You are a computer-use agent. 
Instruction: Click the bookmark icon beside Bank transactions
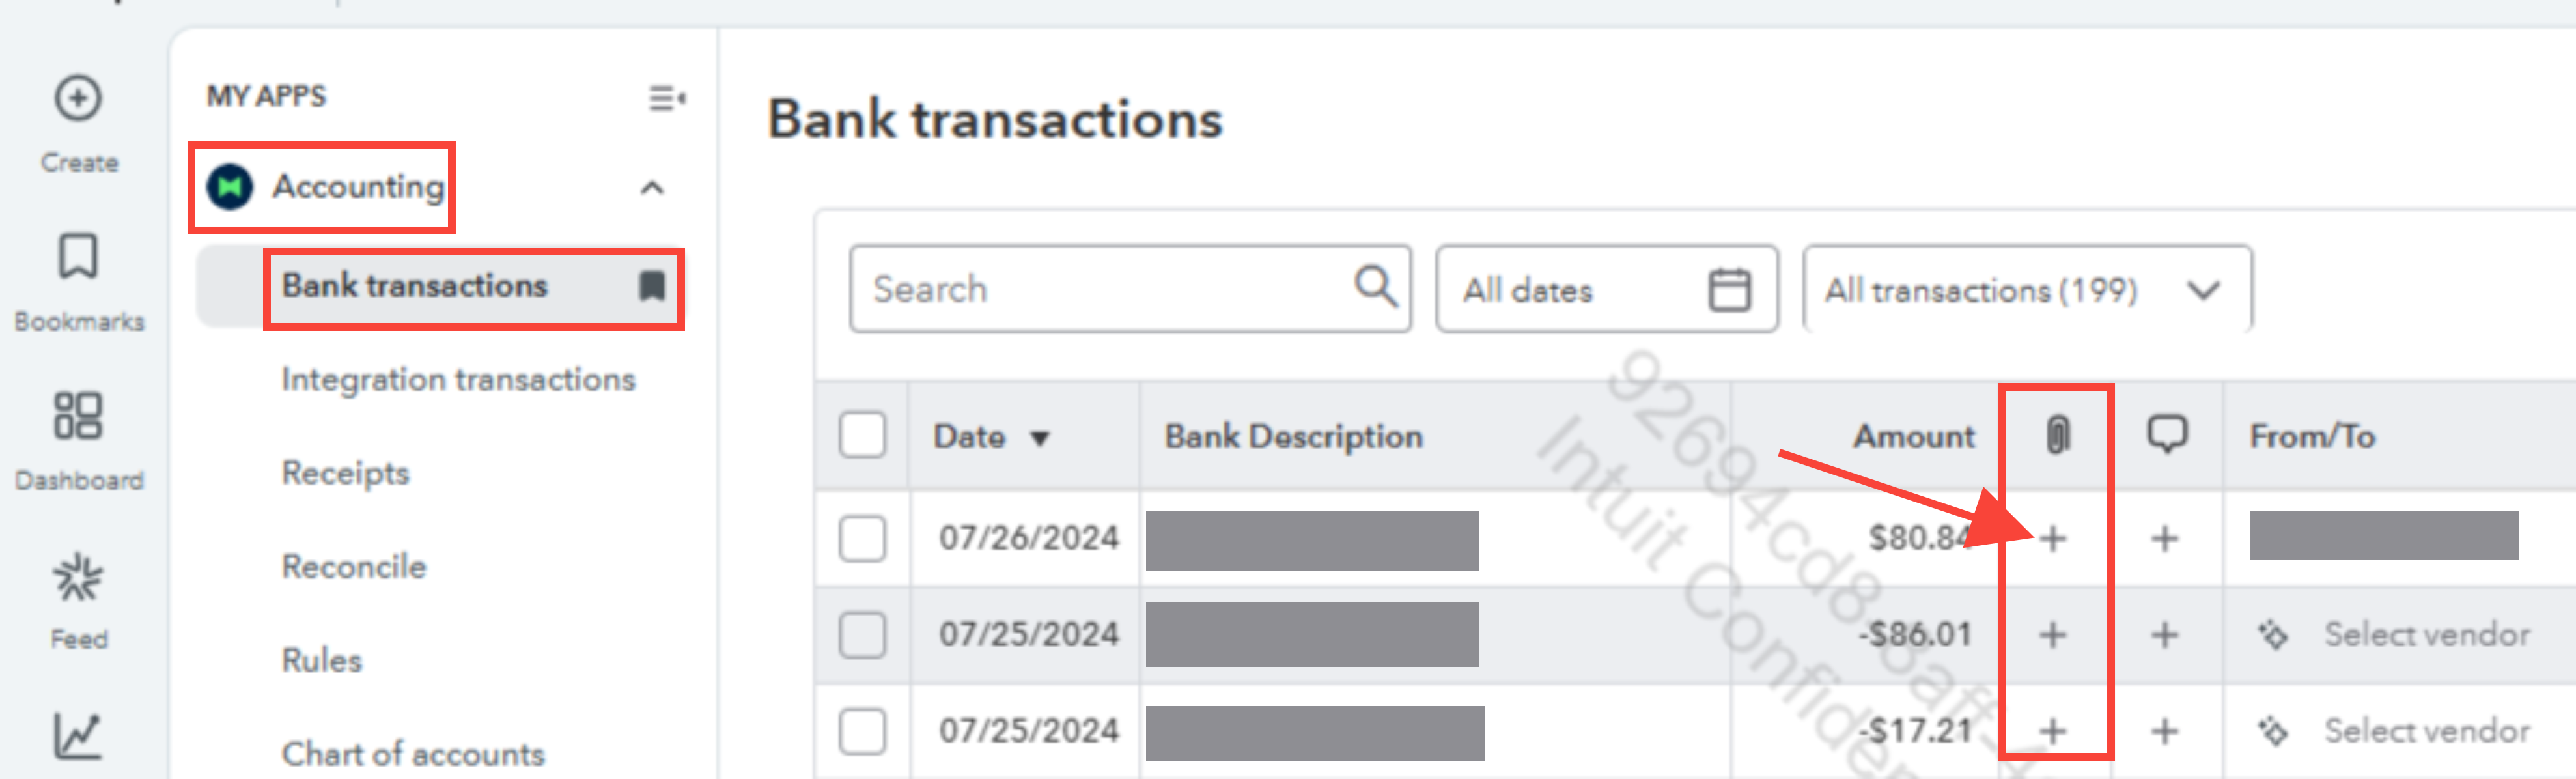point(652,286)
